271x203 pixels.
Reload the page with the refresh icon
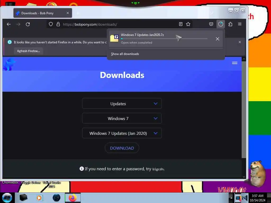coord(28,24)
